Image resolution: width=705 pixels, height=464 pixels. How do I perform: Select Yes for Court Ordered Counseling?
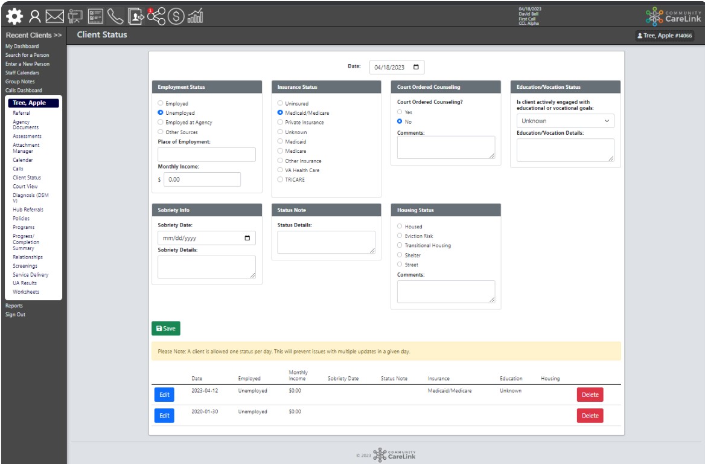pos(398,112)
